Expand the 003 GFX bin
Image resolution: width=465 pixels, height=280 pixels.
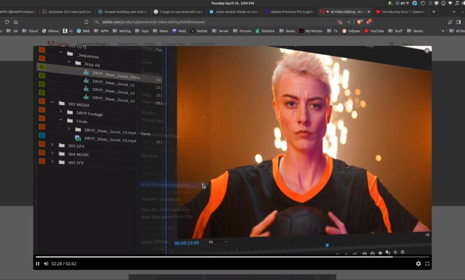pyautogui.click(x=52, y=145)
